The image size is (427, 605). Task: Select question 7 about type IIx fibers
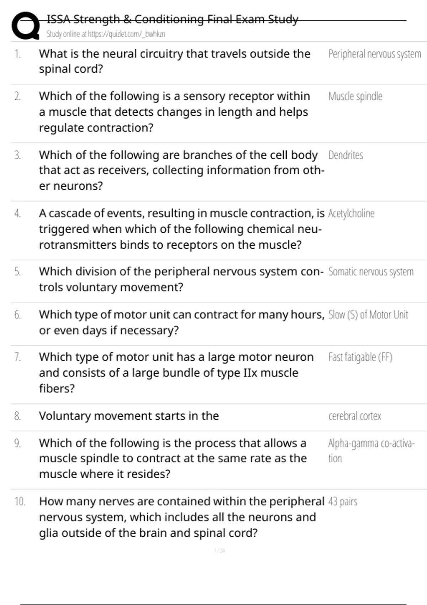pos(176,373)
